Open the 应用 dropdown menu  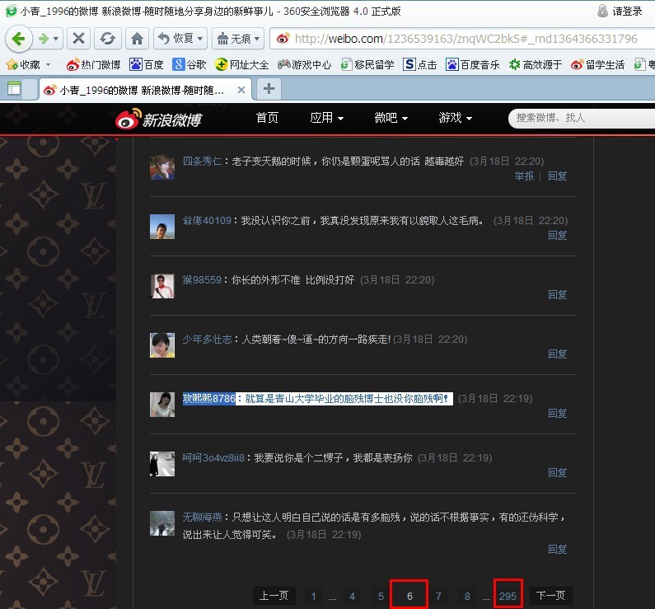326,118
